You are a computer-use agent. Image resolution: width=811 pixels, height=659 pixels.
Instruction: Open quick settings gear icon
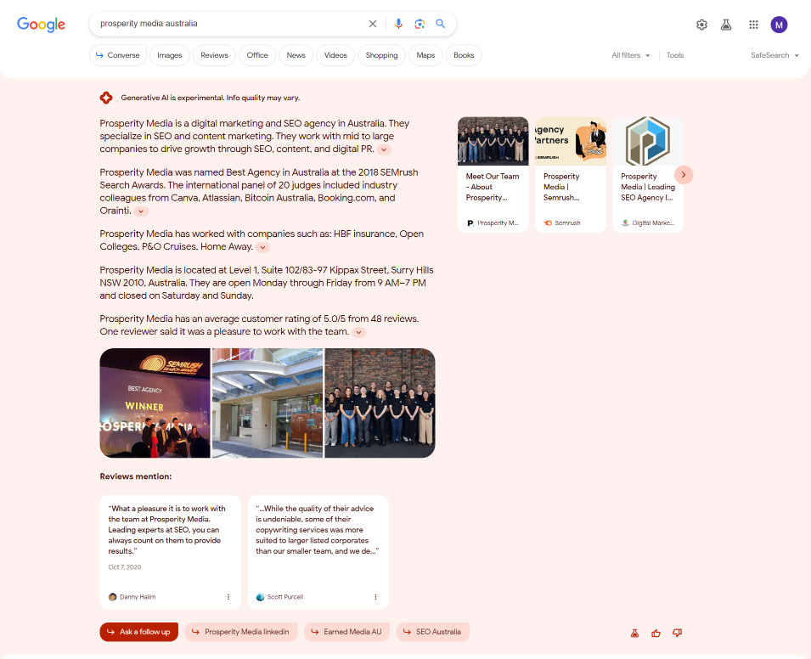pyautogui.click(x=701, y=25)
